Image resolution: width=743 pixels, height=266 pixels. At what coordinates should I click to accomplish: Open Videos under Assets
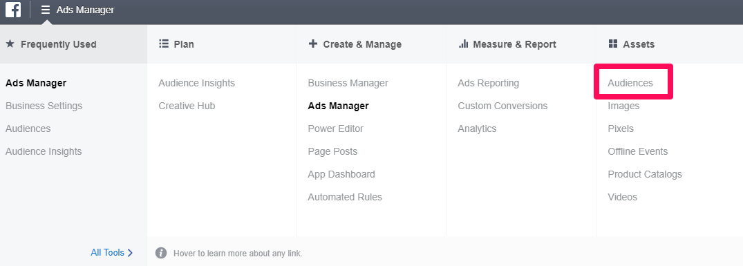tap(623, 197)
